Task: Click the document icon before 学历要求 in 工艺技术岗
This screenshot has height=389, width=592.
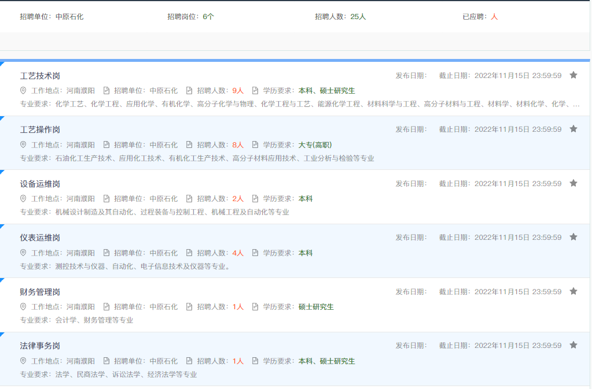Action: [x=255, y=91]
